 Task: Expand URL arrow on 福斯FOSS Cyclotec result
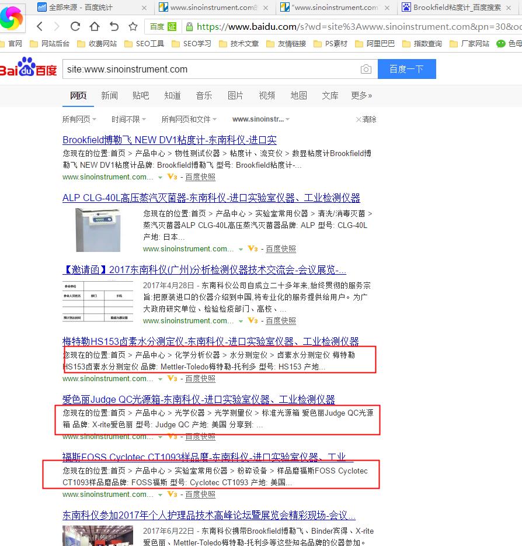[160, 495]
